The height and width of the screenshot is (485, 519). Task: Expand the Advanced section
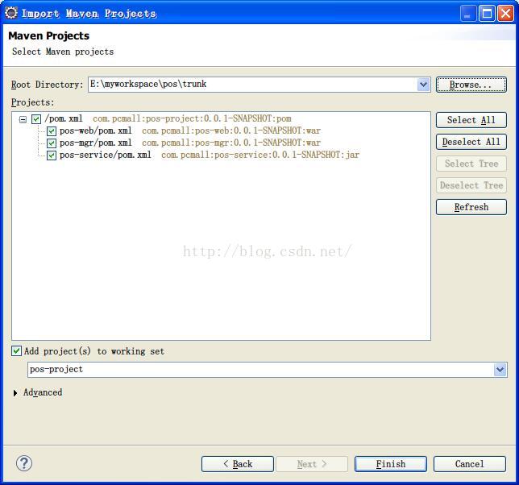[x=15, y=392]
